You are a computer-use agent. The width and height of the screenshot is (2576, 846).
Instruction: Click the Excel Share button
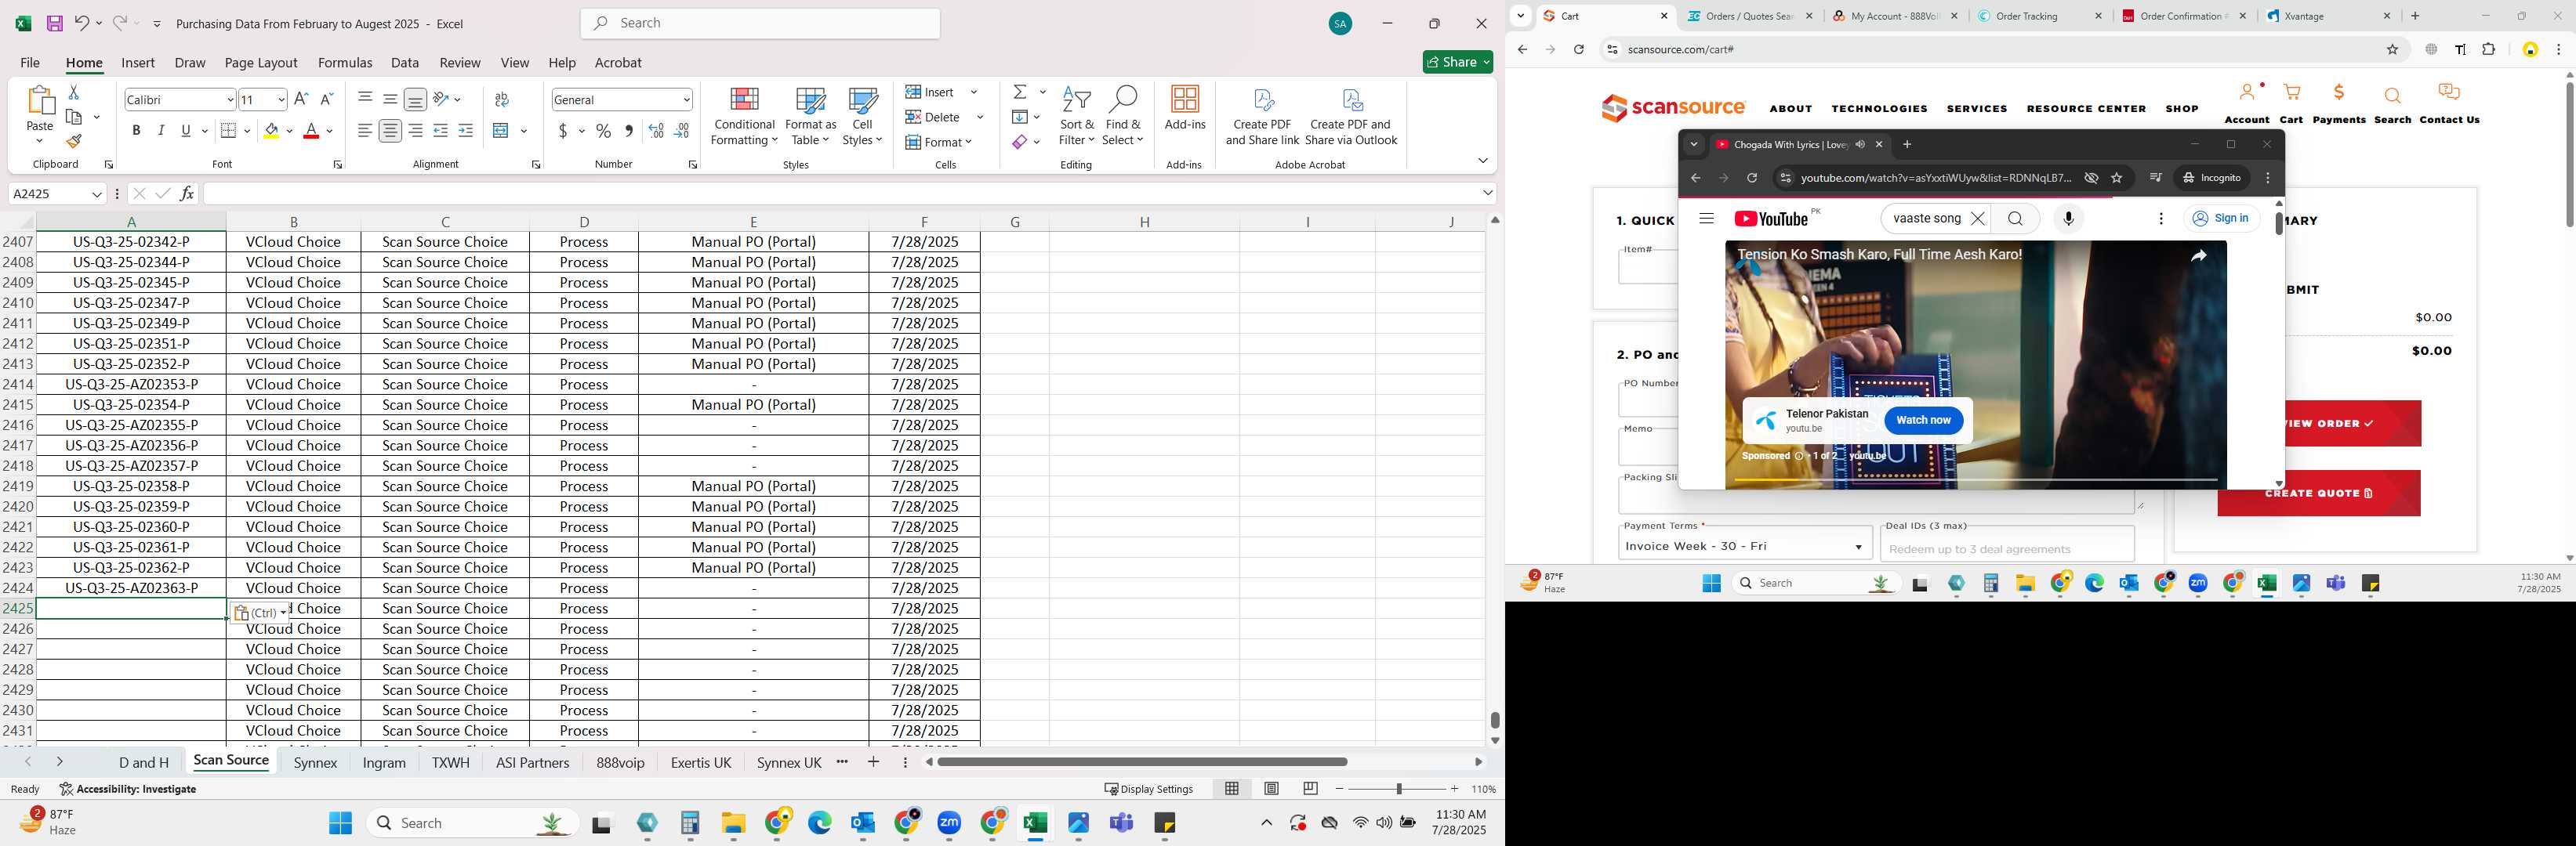[1458, 62]
